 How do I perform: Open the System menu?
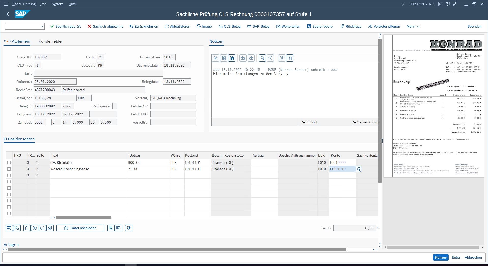(57, 4)
